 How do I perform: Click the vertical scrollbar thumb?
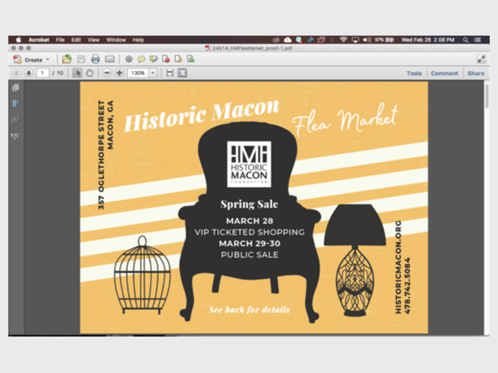[x=487, y=95]
